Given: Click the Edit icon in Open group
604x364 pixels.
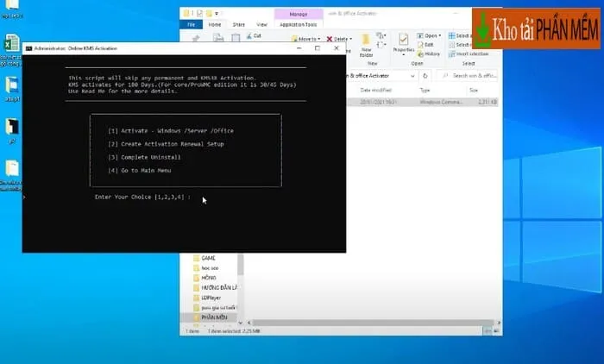Looking at the screenshot, I should [420, 45].
